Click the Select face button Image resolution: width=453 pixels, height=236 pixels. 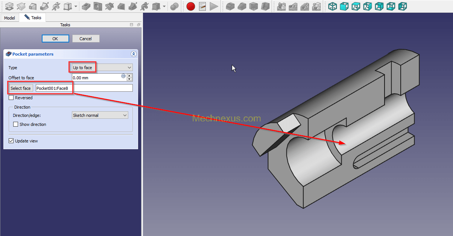pos(21,88)
